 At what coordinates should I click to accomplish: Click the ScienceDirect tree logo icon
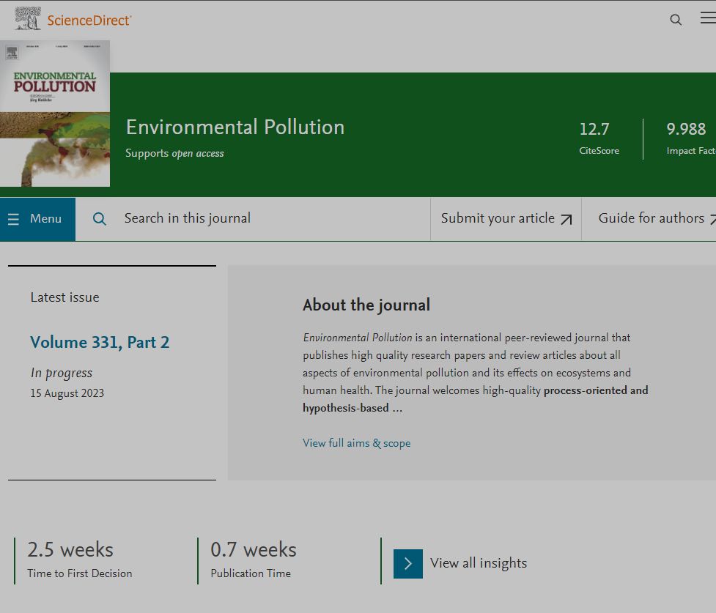[28, 19]
